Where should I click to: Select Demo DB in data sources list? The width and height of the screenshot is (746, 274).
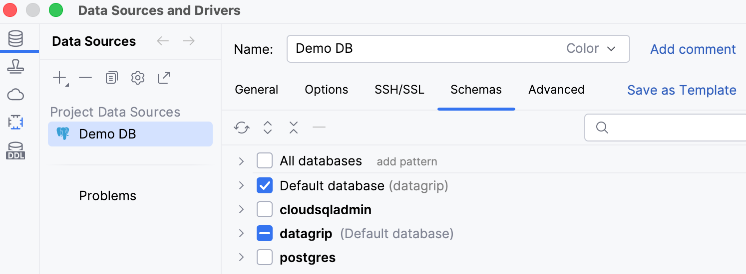coord(130,134)
